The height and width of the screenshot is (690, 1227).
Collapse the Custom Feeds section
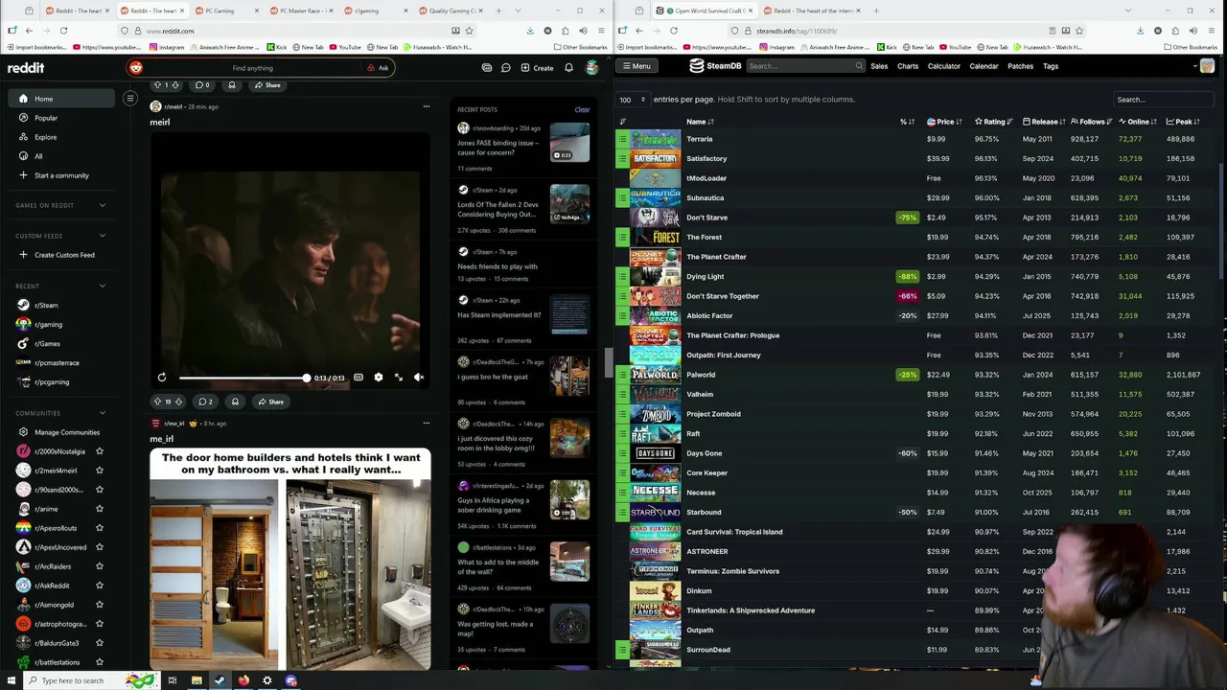(103, 236)
